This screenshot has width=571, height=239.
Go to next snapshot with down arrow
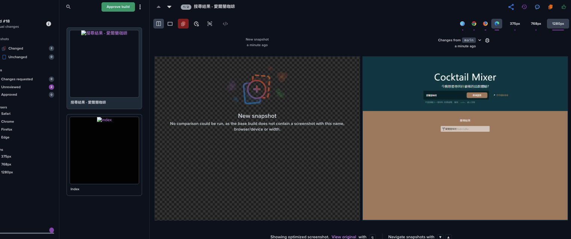[169, 7]
